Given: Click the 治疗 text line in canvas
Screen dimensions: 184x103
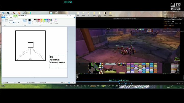Looking at the screenshot, I should click(51, 57).
